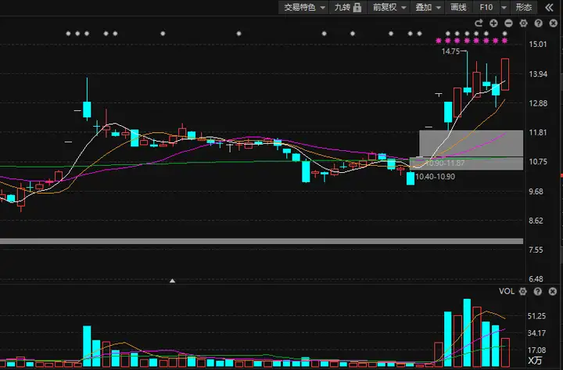
Task: Click the 34.17 volume axis value
Action: point(536,333)
